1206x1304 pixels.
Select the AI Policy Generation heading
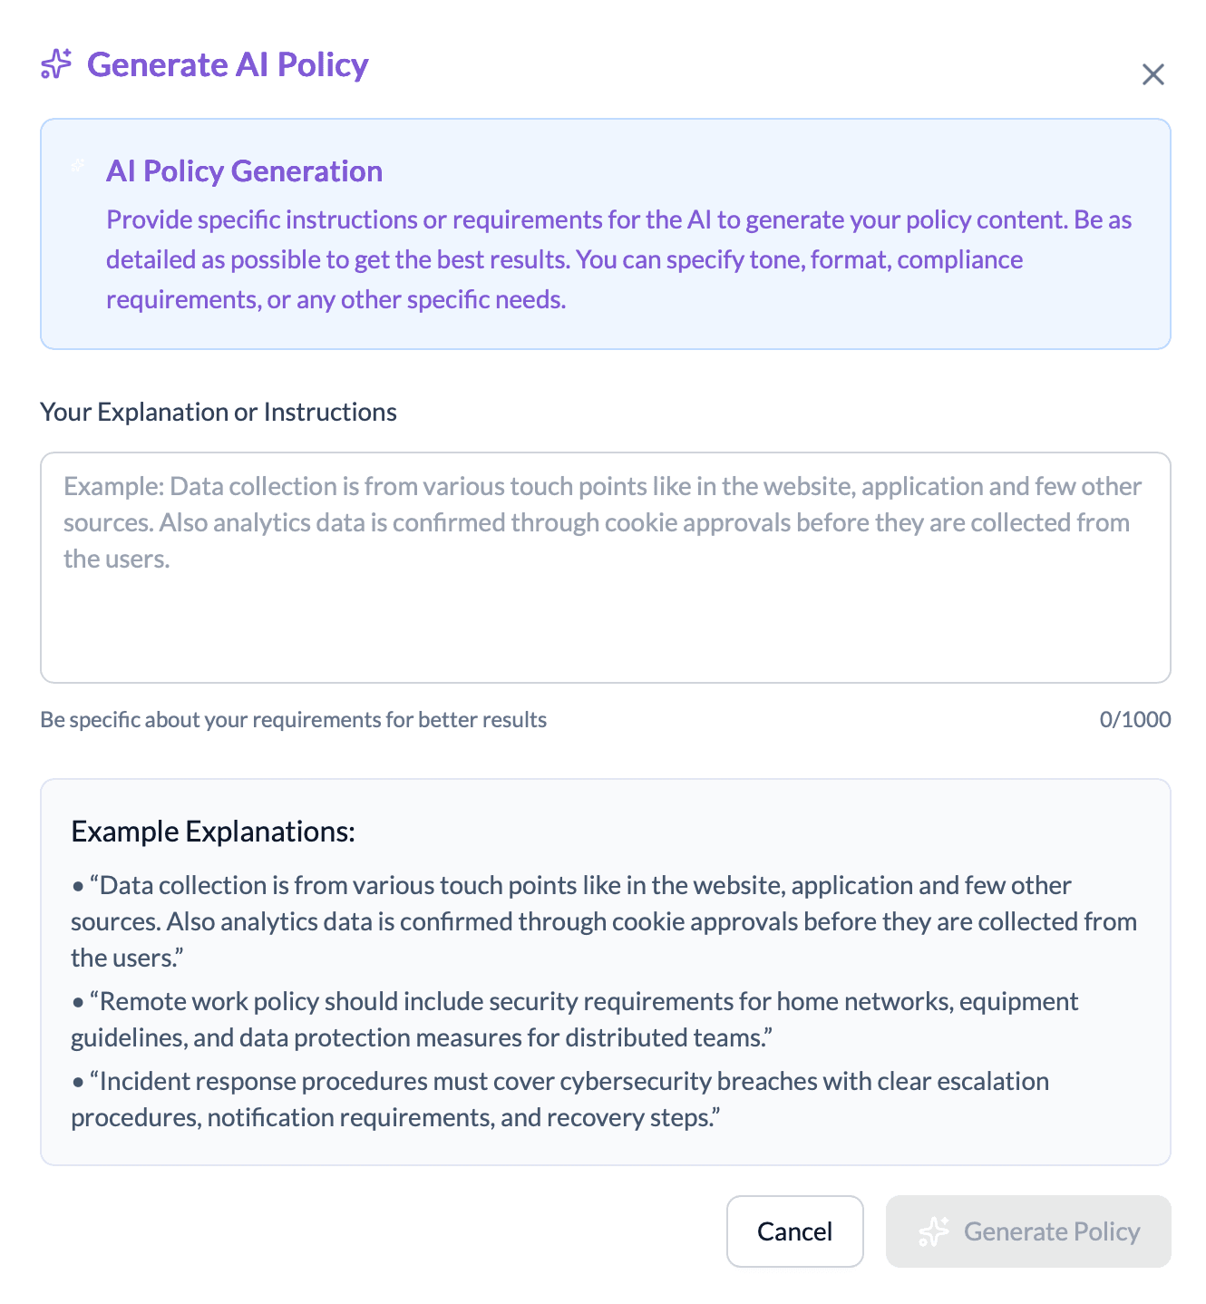(244, 170)
